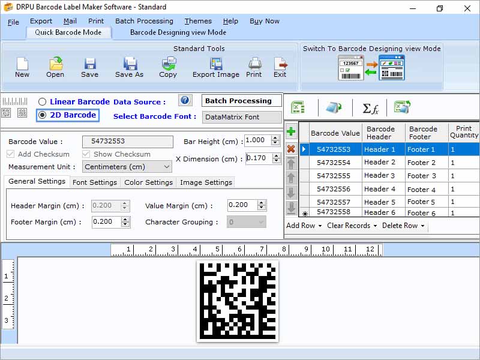Add a new row with the green plus icon

291,131
